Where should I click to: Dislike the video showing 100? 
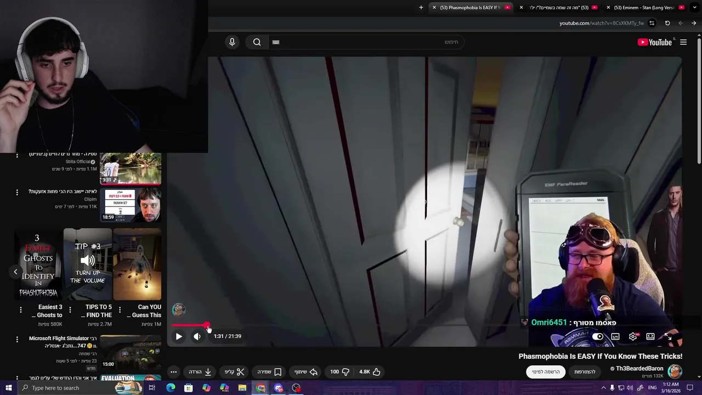pyautogui.click(x=340, y=371)
